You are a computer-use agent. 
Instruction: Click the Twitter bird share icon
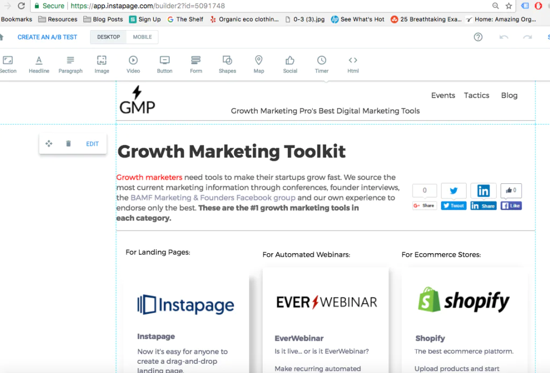coord(453,191)
